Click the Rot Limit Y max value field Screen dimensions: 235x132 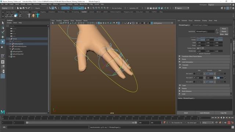point(220,78)
